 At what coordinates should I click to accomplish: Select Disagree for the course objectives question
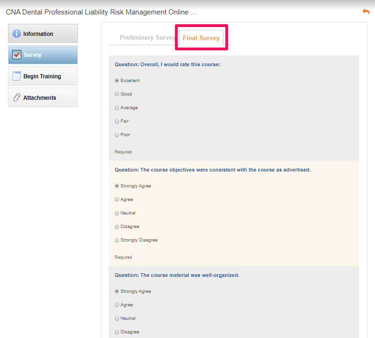(117, 227)
